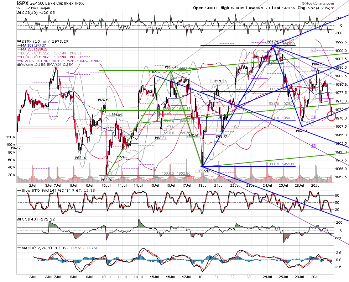Click the 61.8%: 1969.27 Fibonacci label
The image size is (349, 282).
pyautogui.click(x=282, y=118)
